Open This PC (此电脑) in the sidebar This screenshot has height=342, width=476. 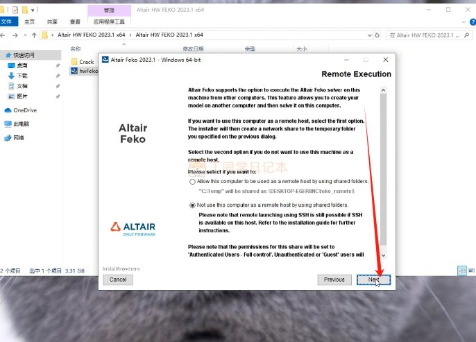pos(22,124)
